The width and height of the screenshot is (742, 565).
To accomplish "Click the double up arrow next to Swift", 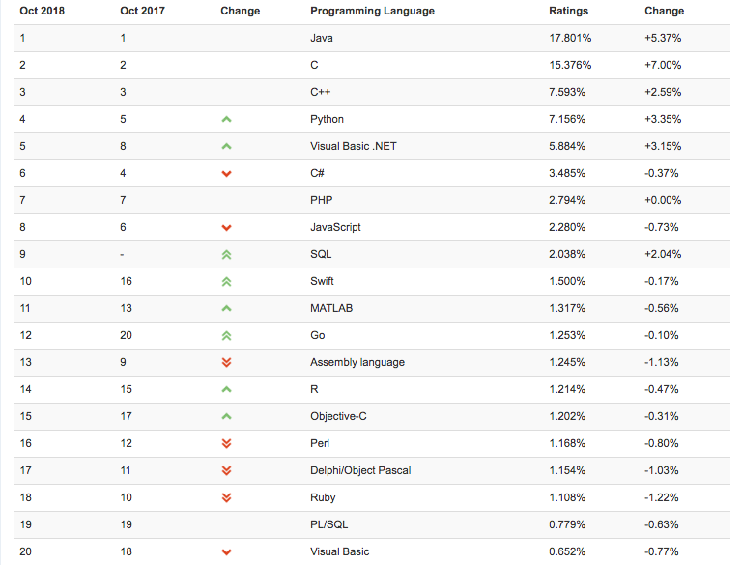I will (227, 281).
